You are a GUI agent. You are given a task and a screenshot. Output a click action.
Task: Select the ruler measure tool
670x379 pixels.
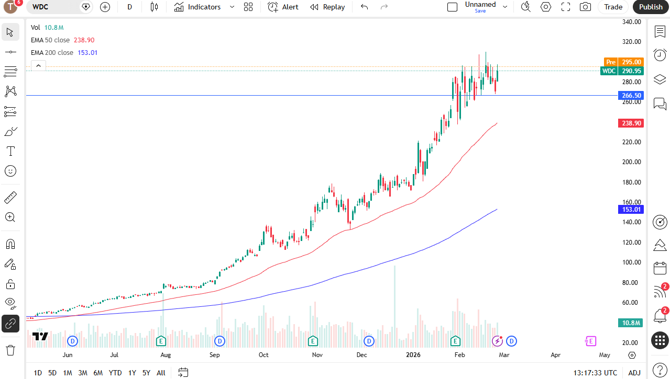point(10,198)
